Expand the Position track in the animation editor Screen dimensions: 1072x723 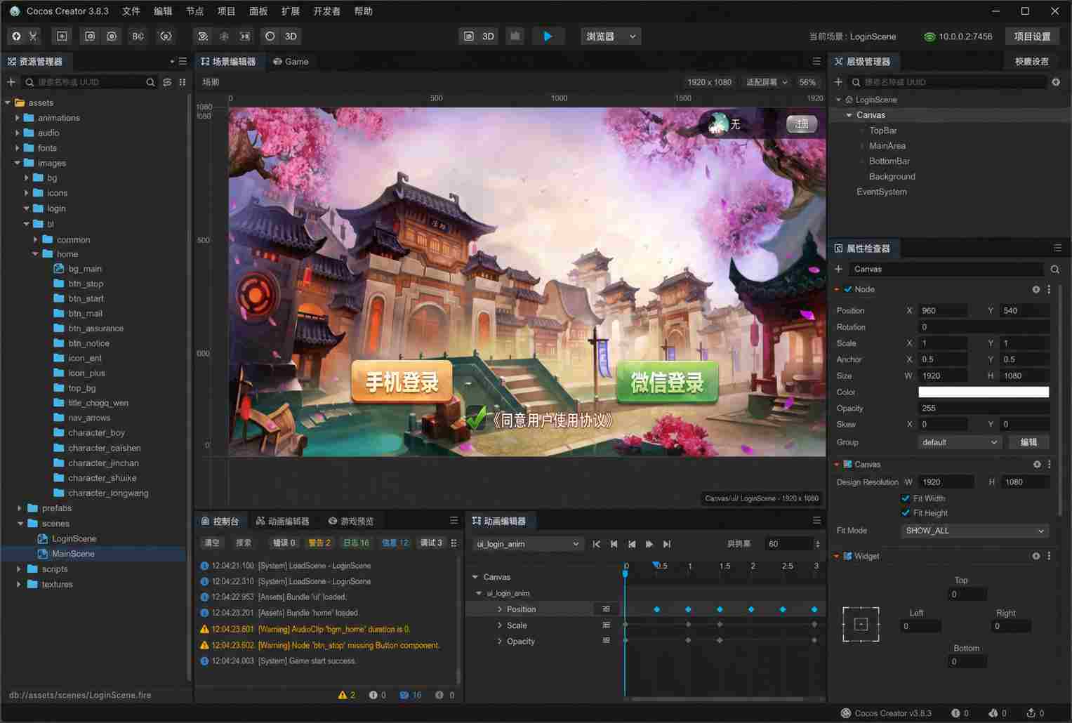(500, 609)
